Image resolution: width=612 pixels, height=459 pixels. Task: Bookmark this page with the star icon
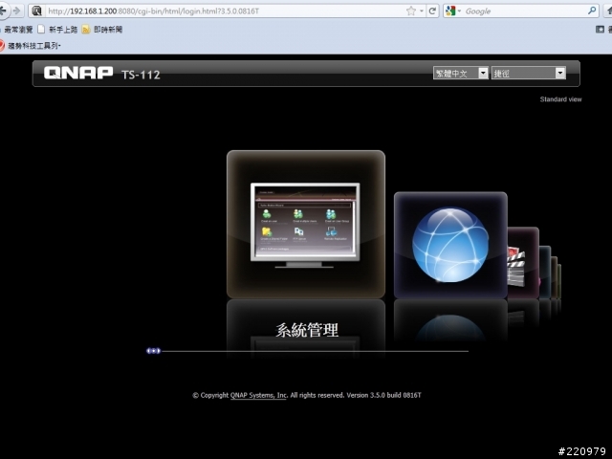pos(410,11)
